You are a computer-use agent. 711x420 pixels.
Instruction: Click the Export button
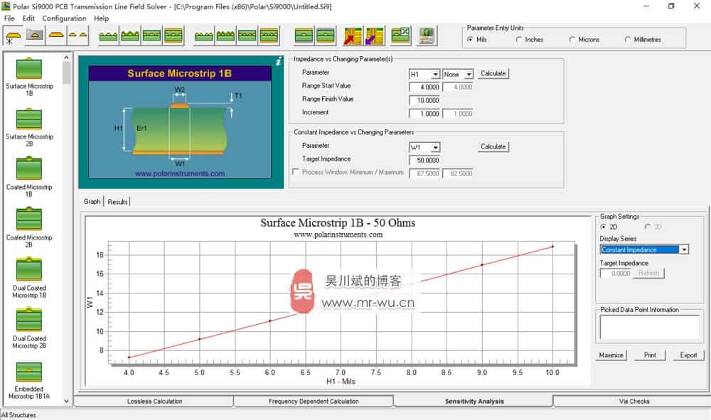(688, 355)
